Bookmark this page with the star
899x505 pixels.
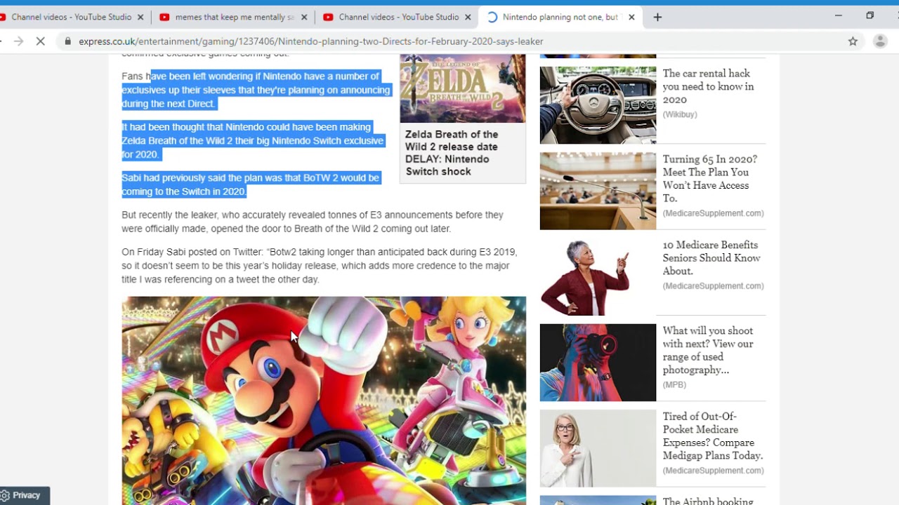853,41
